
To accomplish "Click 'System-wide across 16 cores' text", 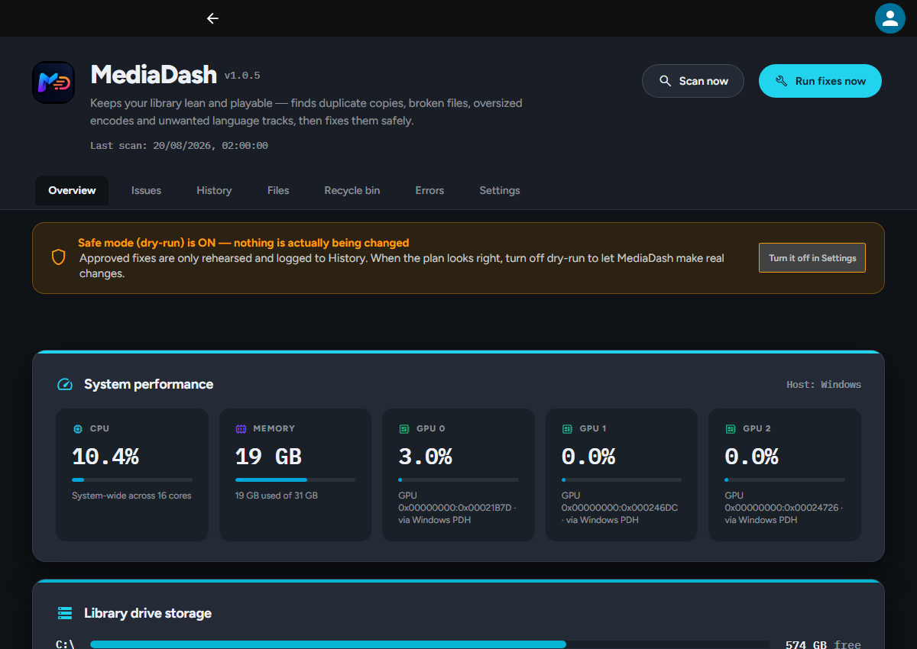I will 131,496.
